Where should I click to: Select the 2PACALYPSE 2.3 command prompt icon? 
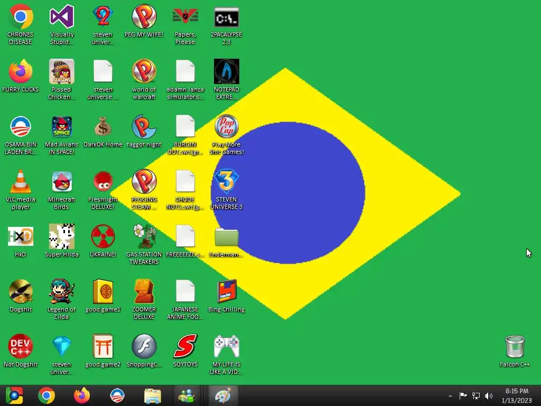click(226, 17)
